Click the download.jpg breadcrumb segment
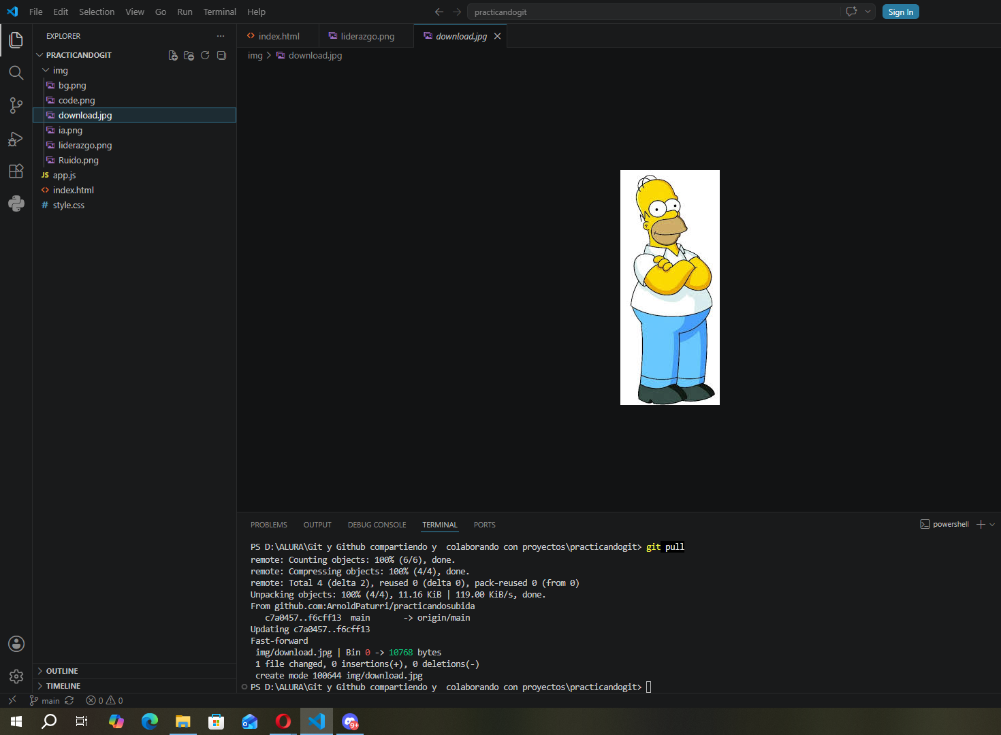The width and height of the screenshot is (1001, 735). tap(309, 56)
